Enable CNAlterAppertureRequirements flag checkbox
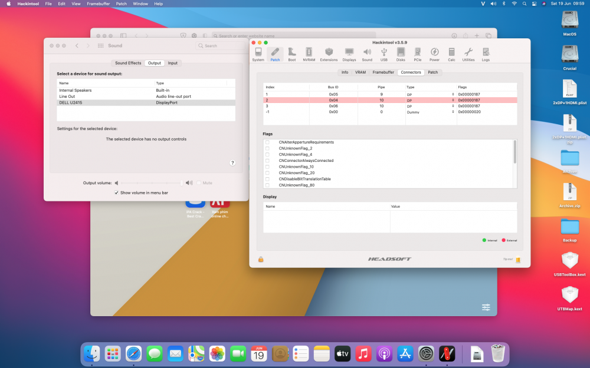Image resolution: width=590 pixels, height=368 pixels. pos(267,142)
